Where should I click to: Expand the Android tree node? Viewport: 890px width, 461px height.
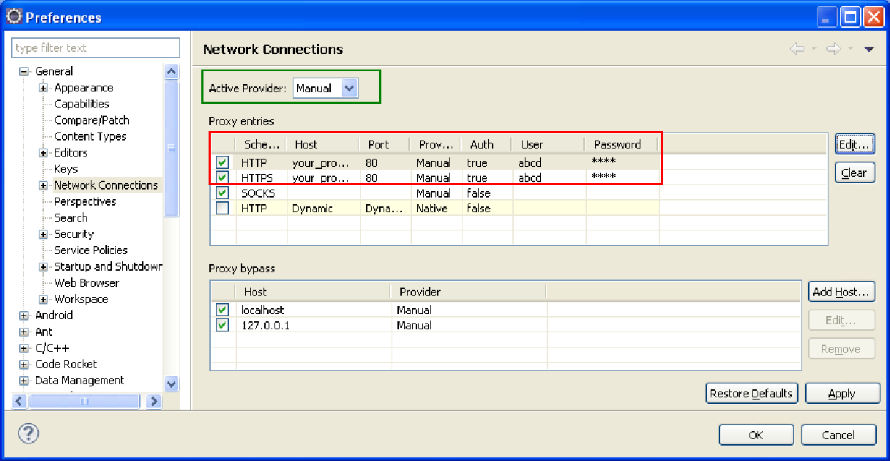24,315
